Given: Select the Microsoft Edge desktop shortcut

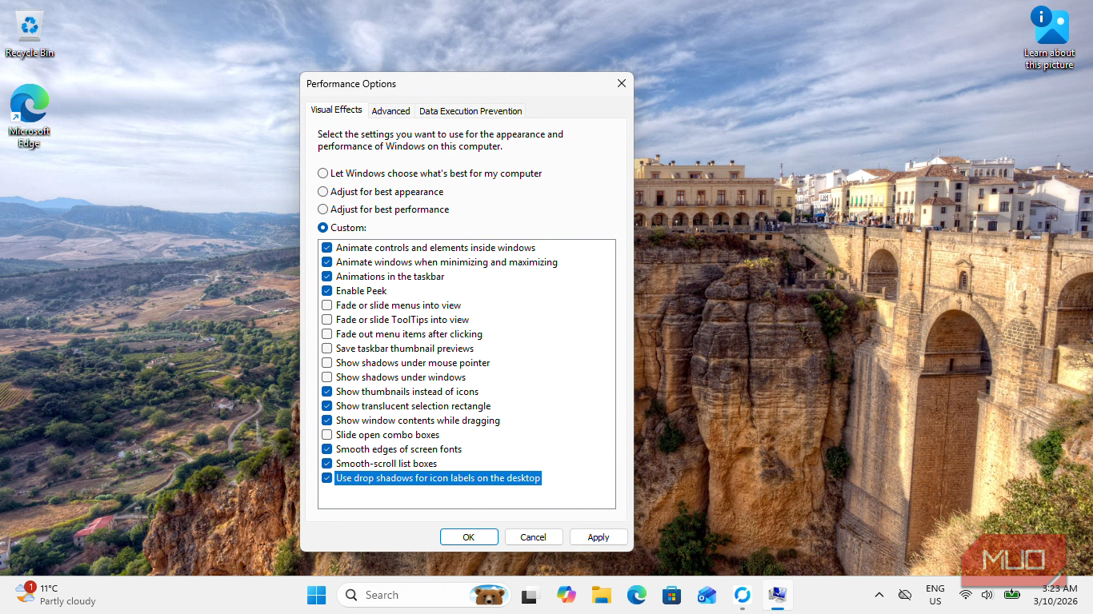Looking at the screenshot, I should click(30, 116).
